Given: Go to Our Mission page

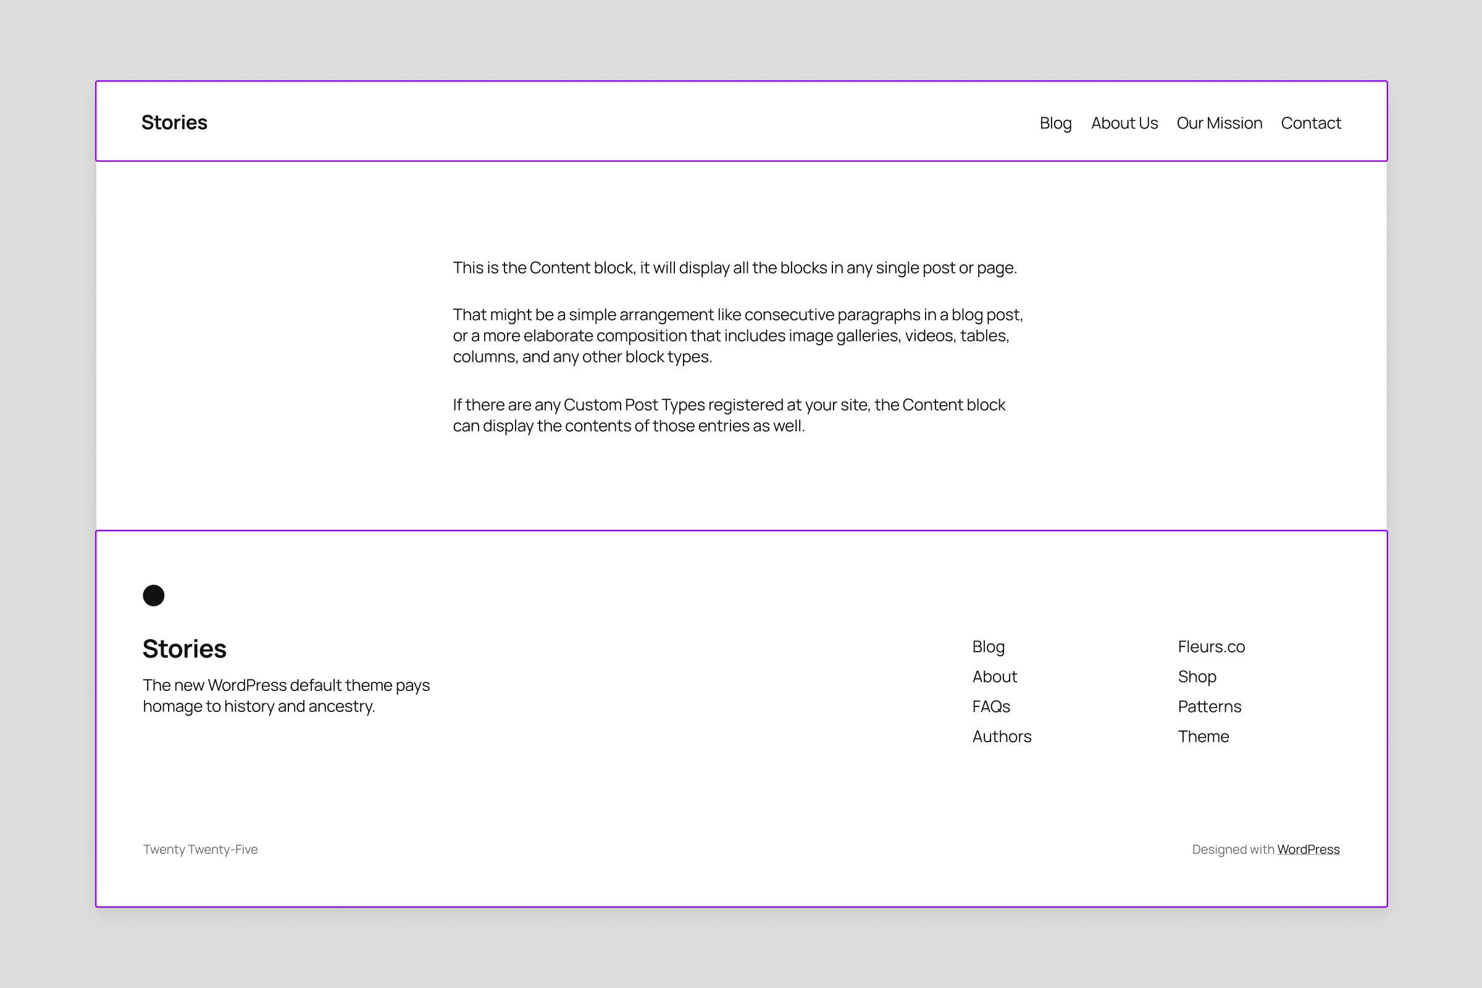Looking at the screenshot, I should (x=1219, y=123).
